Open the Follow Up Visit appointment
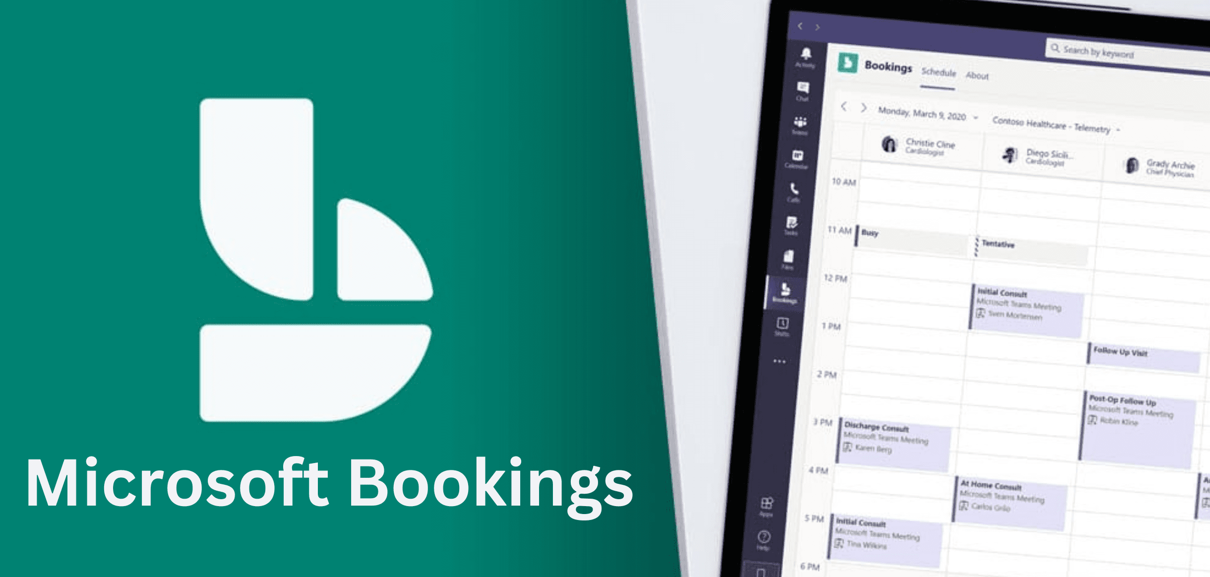The height and width of the screenshot is (577, 1210). pyautogui.click(x=1145, y=358)
